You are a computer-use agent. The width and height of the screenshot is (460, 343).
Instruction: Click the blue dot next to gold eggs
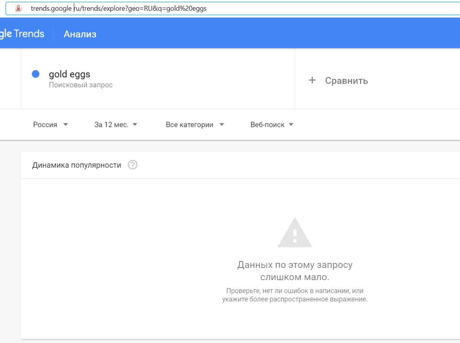(x=36, y=74)
